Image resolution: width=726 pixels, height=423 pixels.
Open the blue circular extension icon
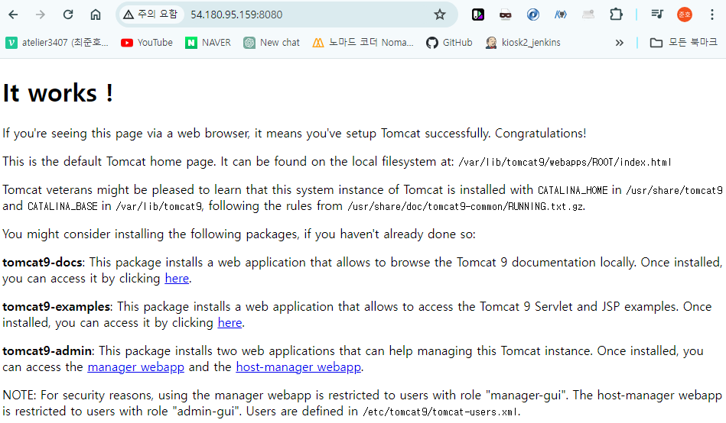(x=533, y=15)
